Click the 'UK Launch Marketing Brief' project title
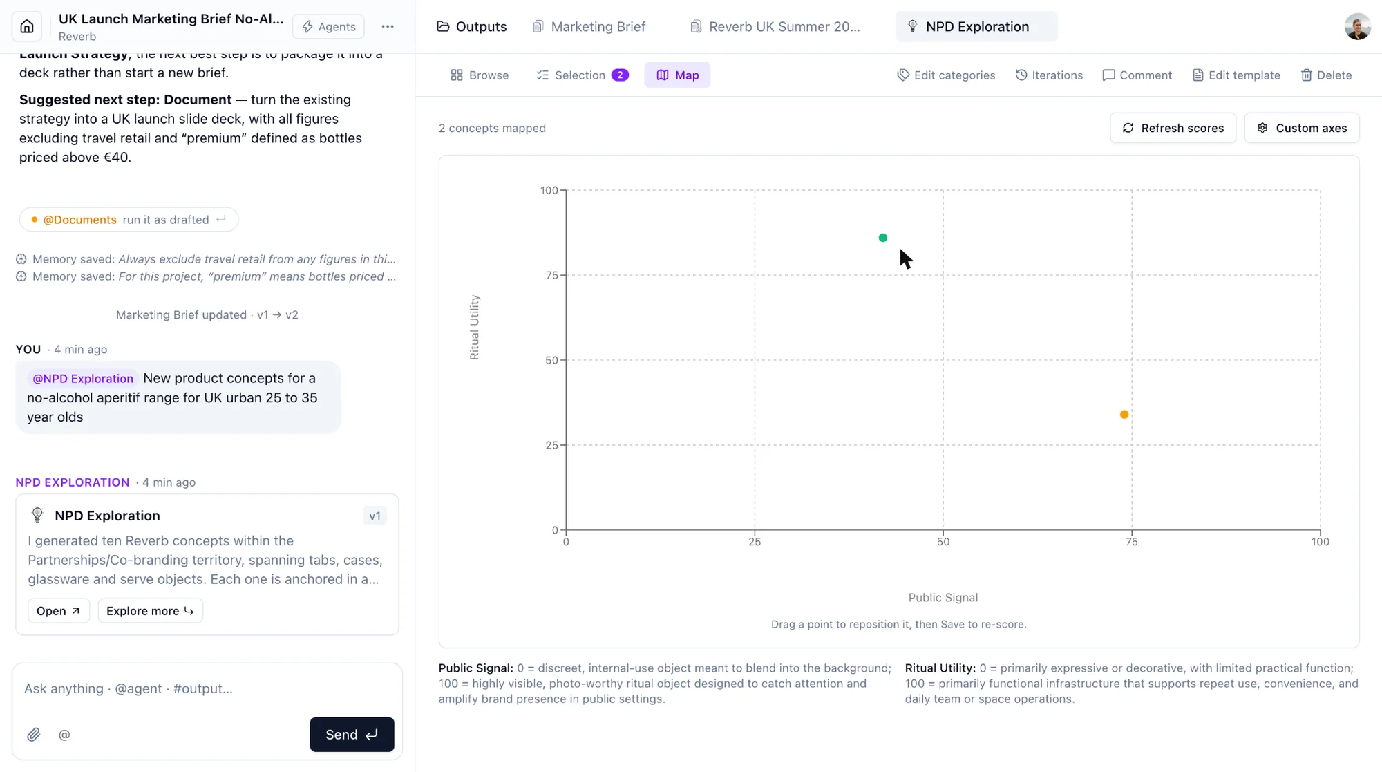Viewport: 1382px width, 772px height. click(x=171, y=19)
